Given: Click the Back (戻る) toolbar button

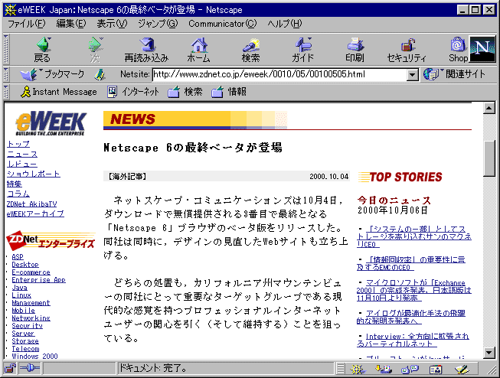Looking at the screenshot, I should [43, 50].
